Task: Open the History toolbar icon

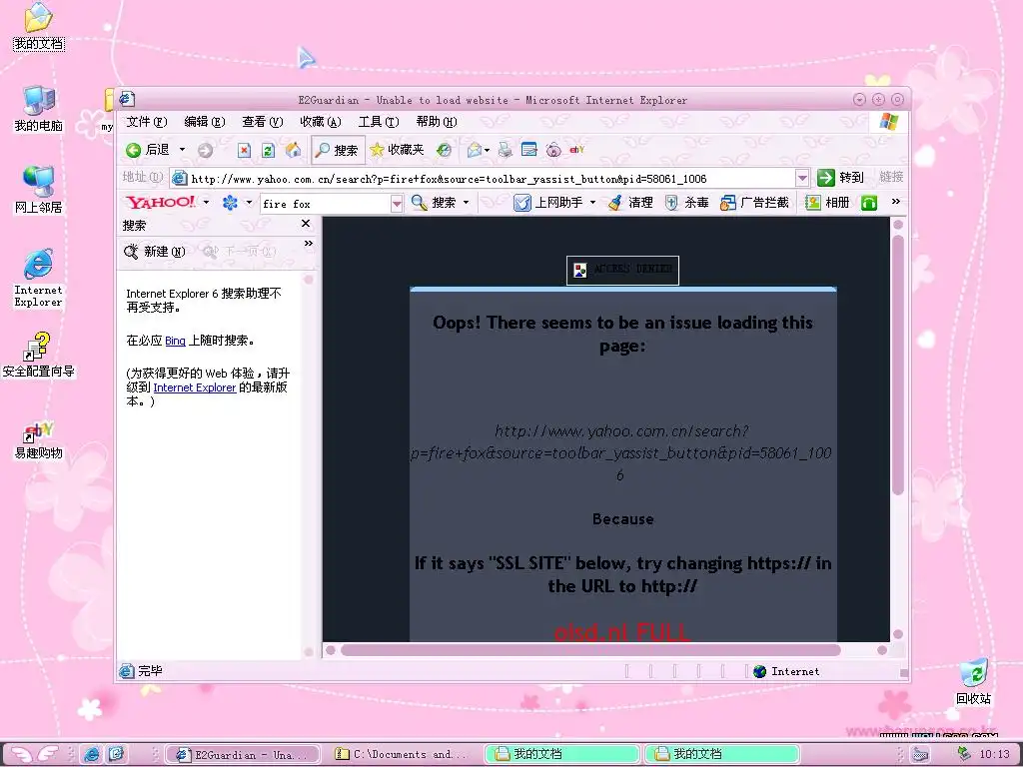Action: (444, 150)
